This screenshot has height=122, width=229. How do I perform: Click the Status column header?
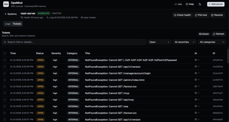(x=40, y=53)
